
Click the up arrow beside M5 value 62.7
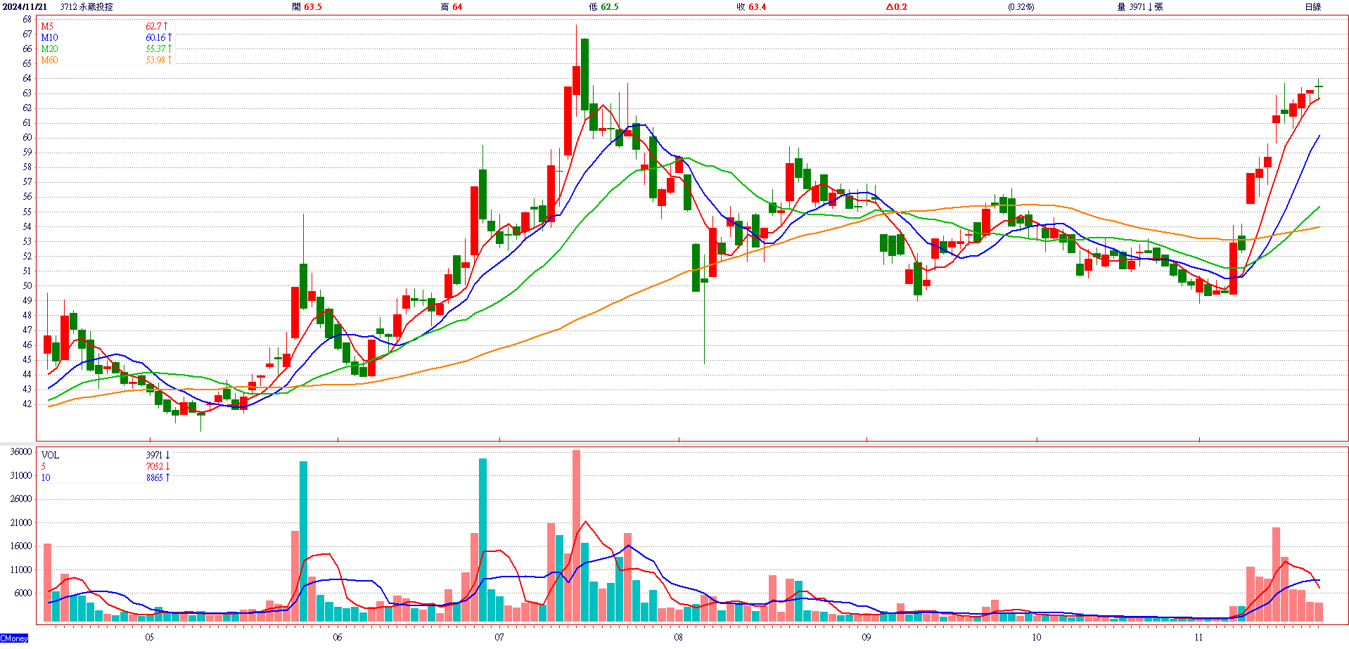pos(167,26)
